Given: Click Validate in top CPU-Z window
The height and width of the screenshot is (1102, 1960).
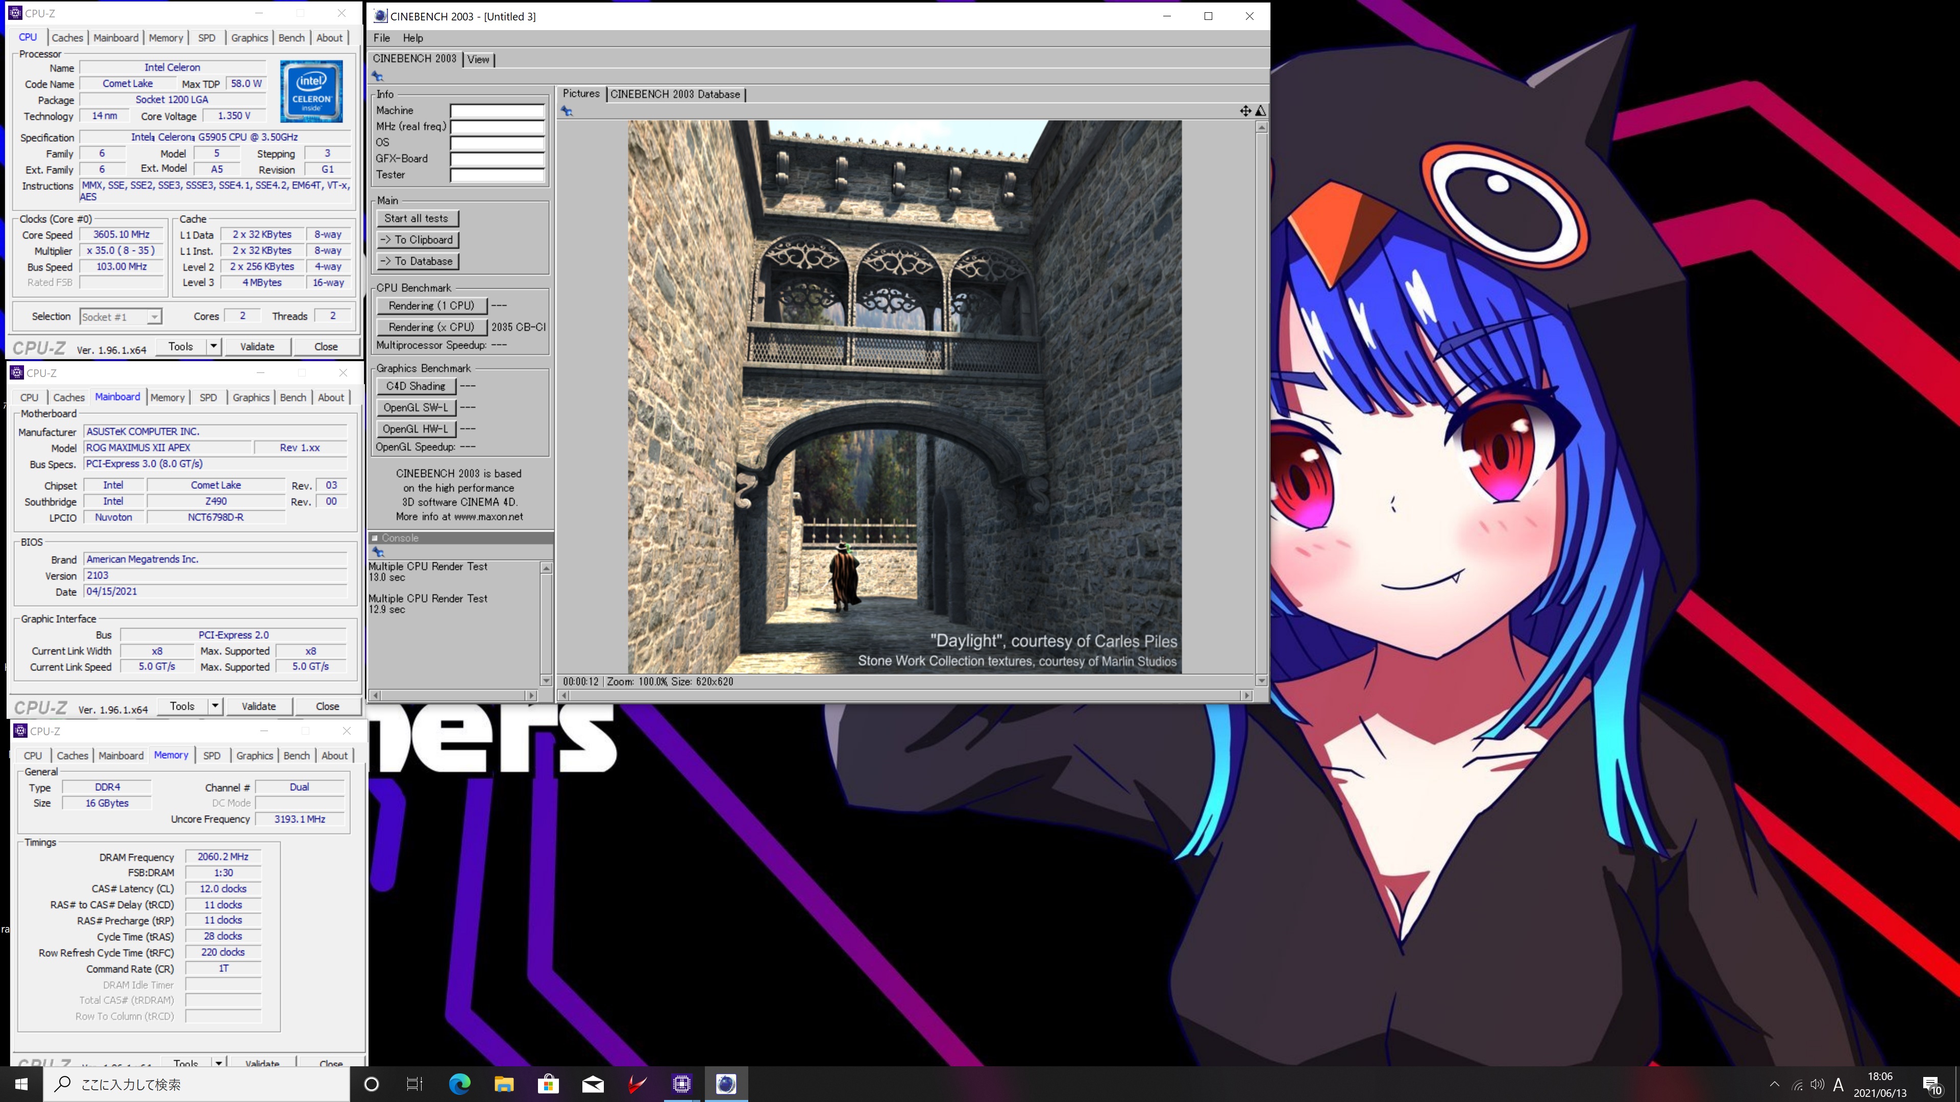Looking at the screenshot, I should 257,346.
